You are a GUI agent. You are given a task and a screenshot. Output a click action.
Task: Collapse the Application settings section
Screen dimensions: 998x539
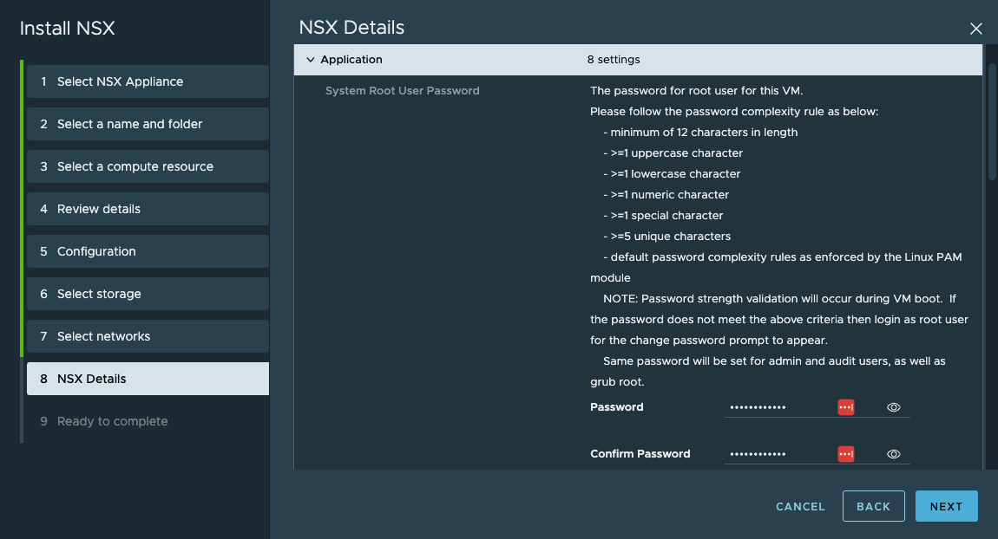[x=311, y=60]
